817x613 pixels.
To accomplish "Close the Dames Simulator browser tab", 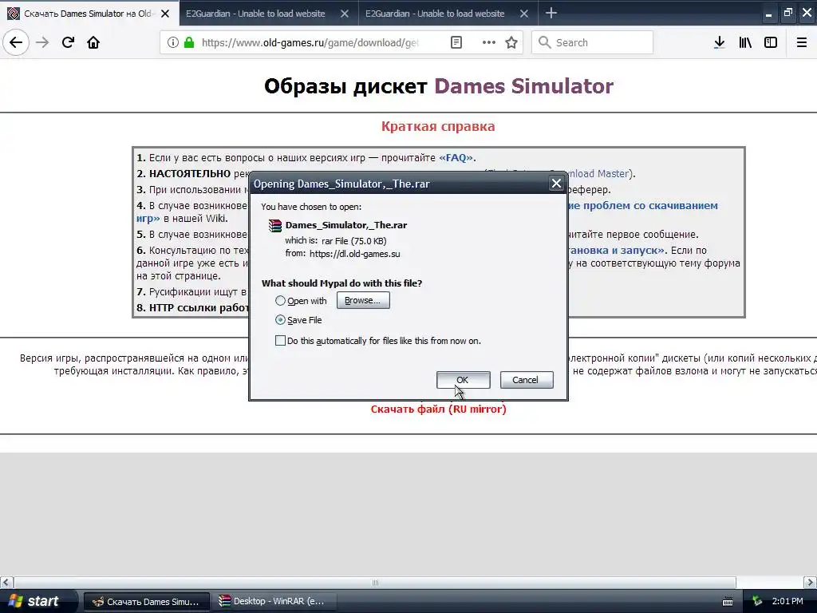I will pos(165,14).
